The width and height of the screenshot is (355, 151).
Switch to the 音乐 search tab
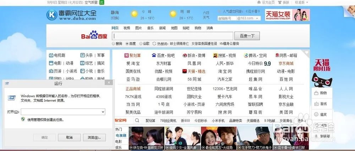click(150, 28)
